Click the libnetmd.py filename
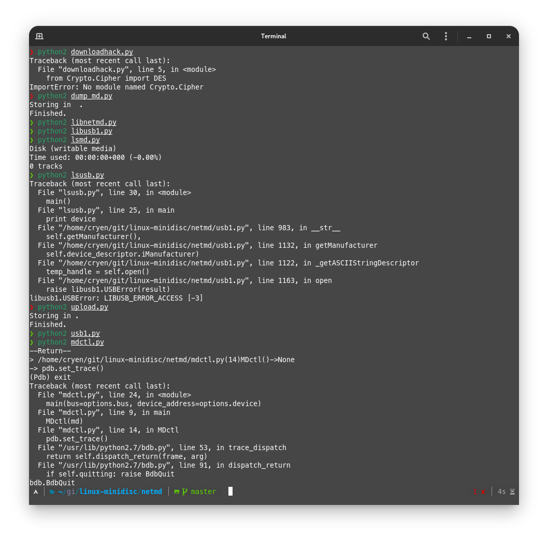The width and height of the screenshot is (548, 537). (x=94, y=122)
